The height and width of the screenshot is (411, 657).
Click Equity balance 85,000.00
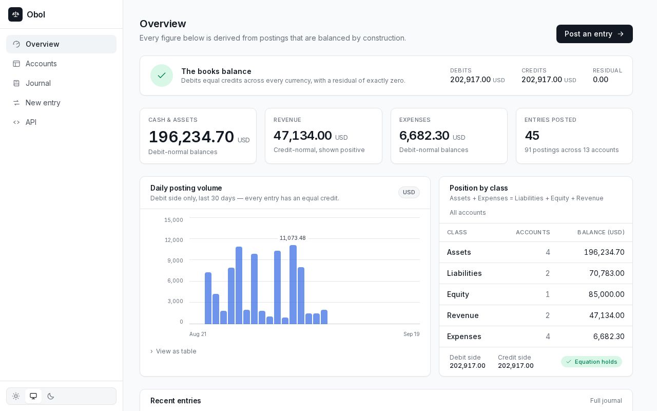pyautogui.click(x=607, y=294)
